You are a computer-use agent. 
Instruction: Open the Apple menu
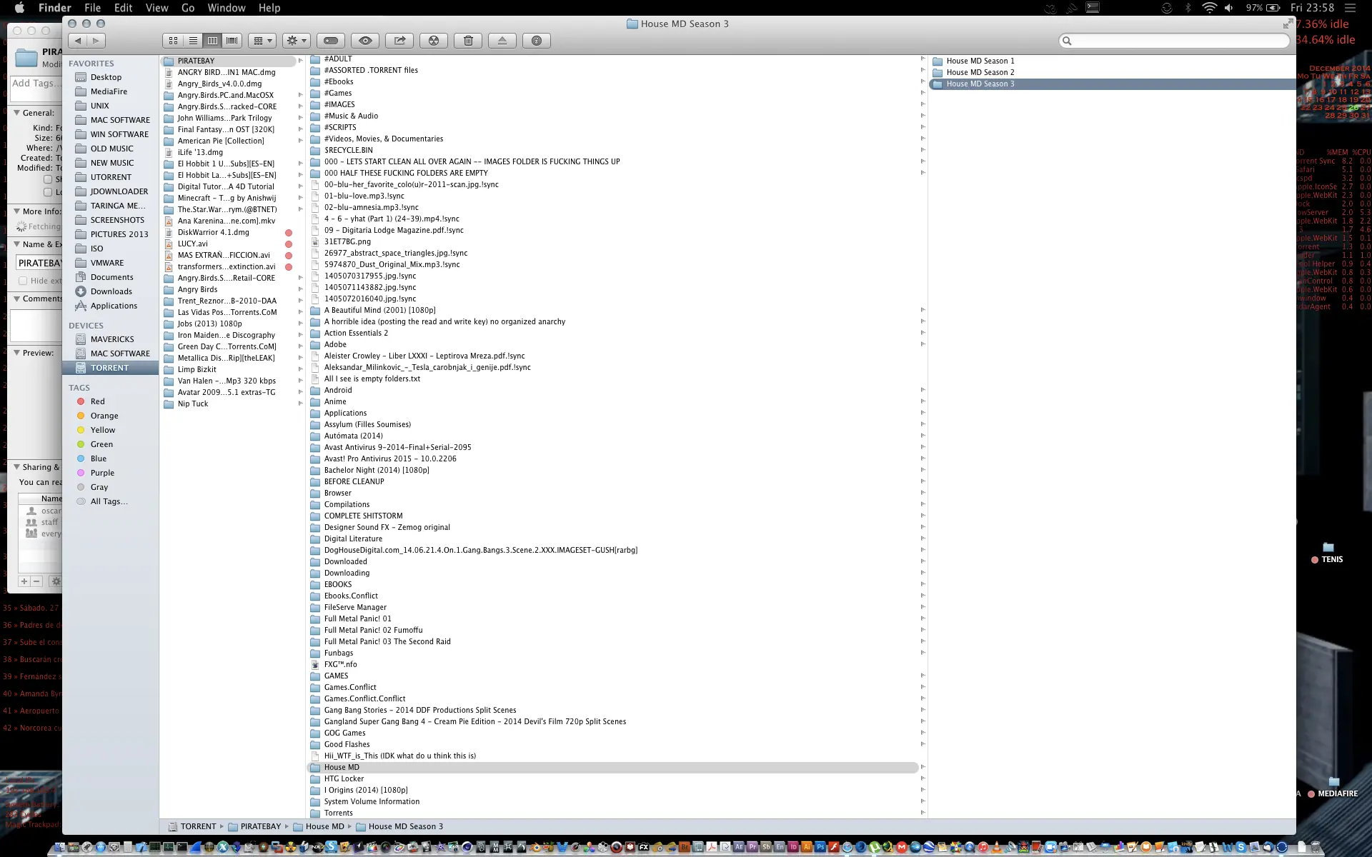(19, 8)
